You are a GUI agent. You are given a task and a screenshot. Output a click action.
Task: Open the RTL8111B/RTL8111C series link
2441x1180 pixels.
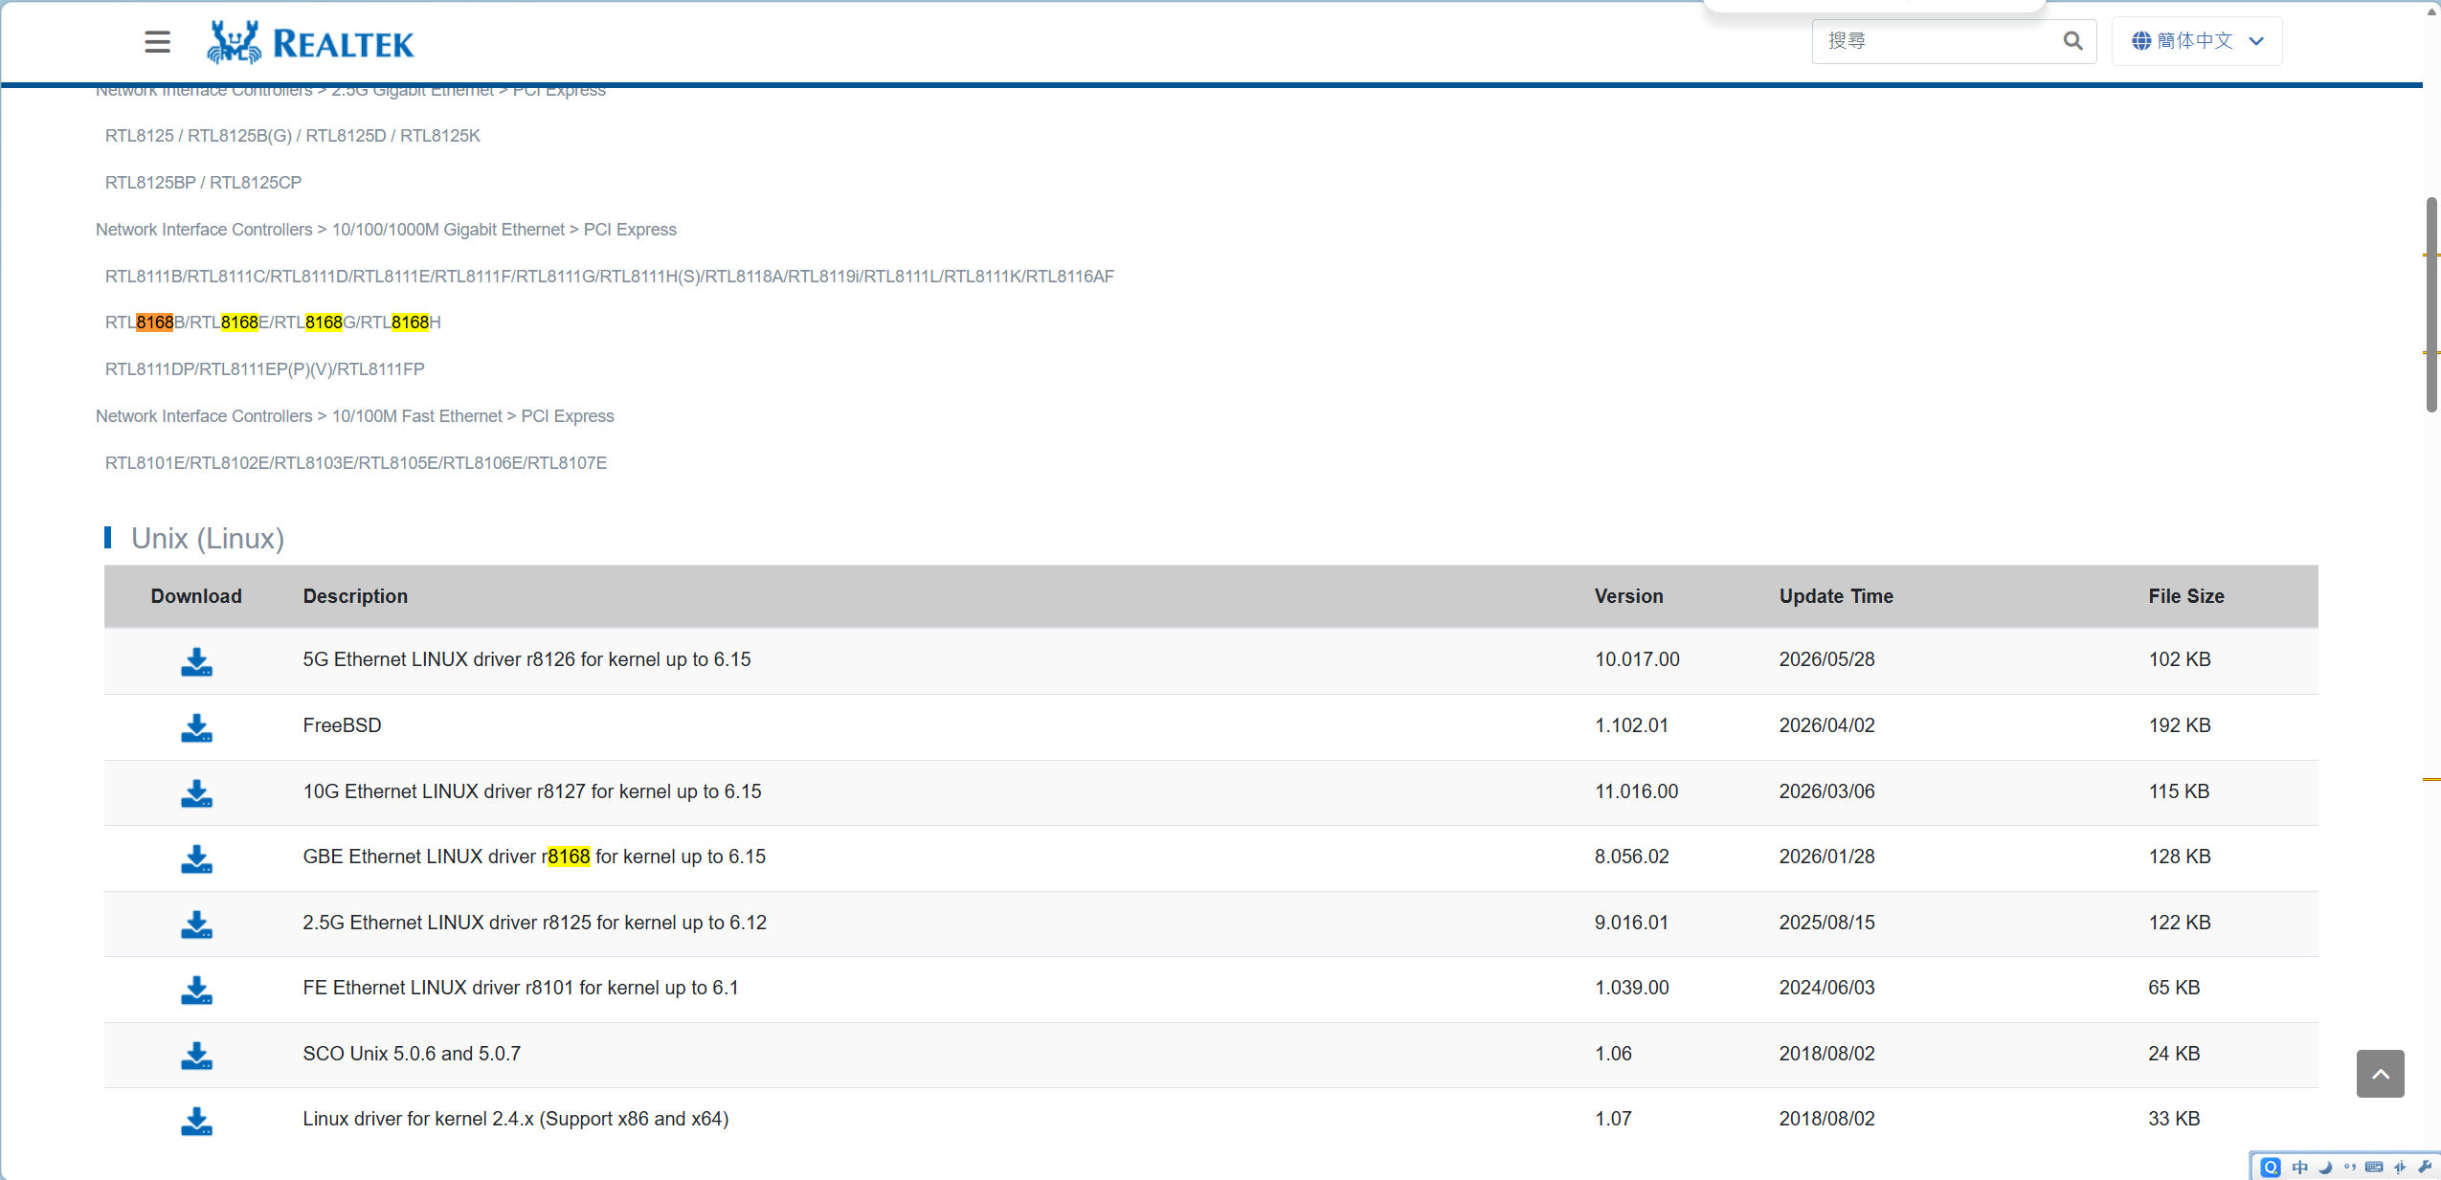pos(610,277)
